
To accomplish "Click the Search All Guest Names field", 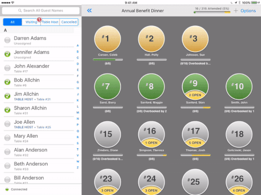I will pos(41,10).
